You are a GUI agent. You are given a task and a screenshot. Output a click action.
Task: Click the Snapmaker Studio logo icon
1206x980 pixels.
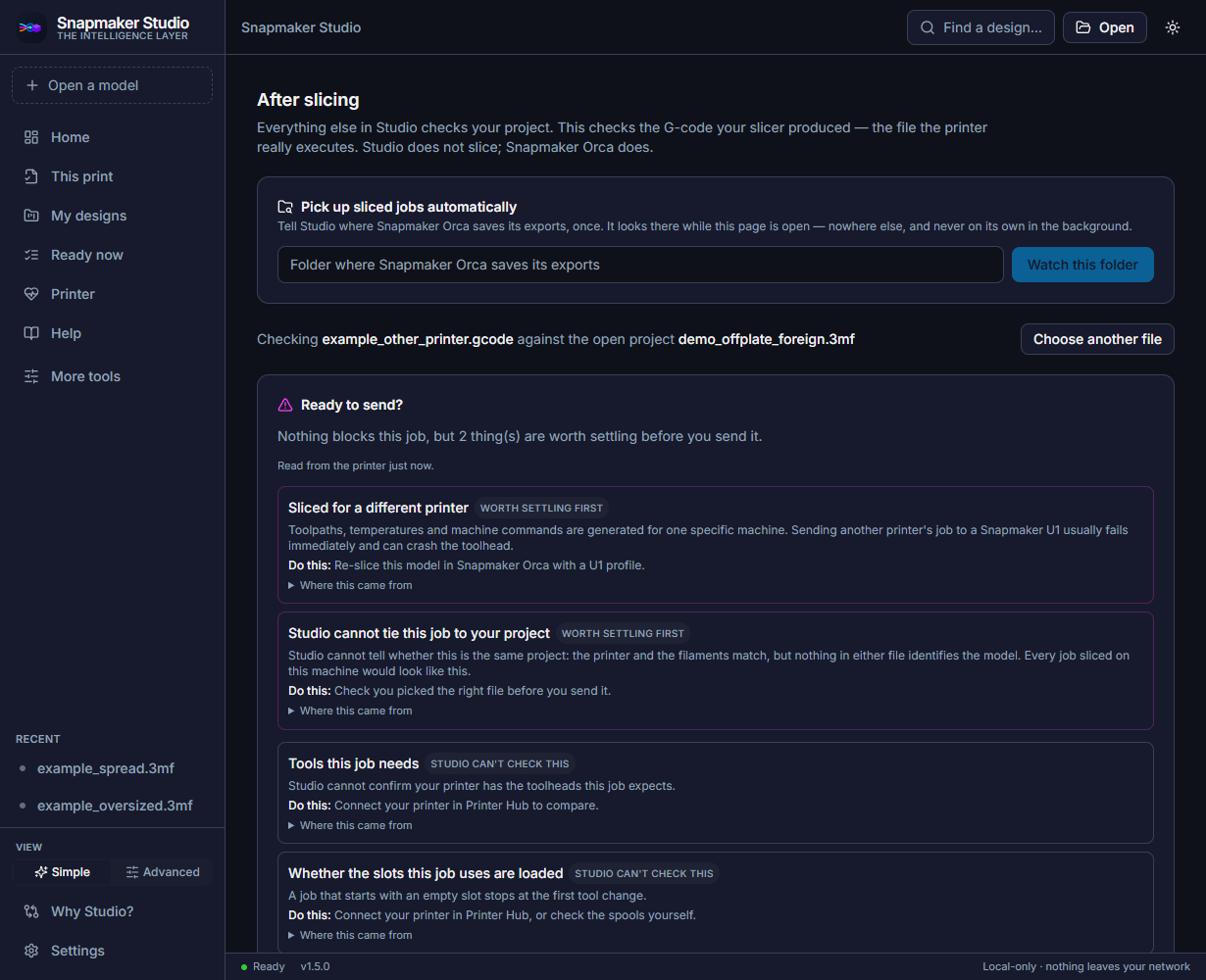(x=31, y=27)
